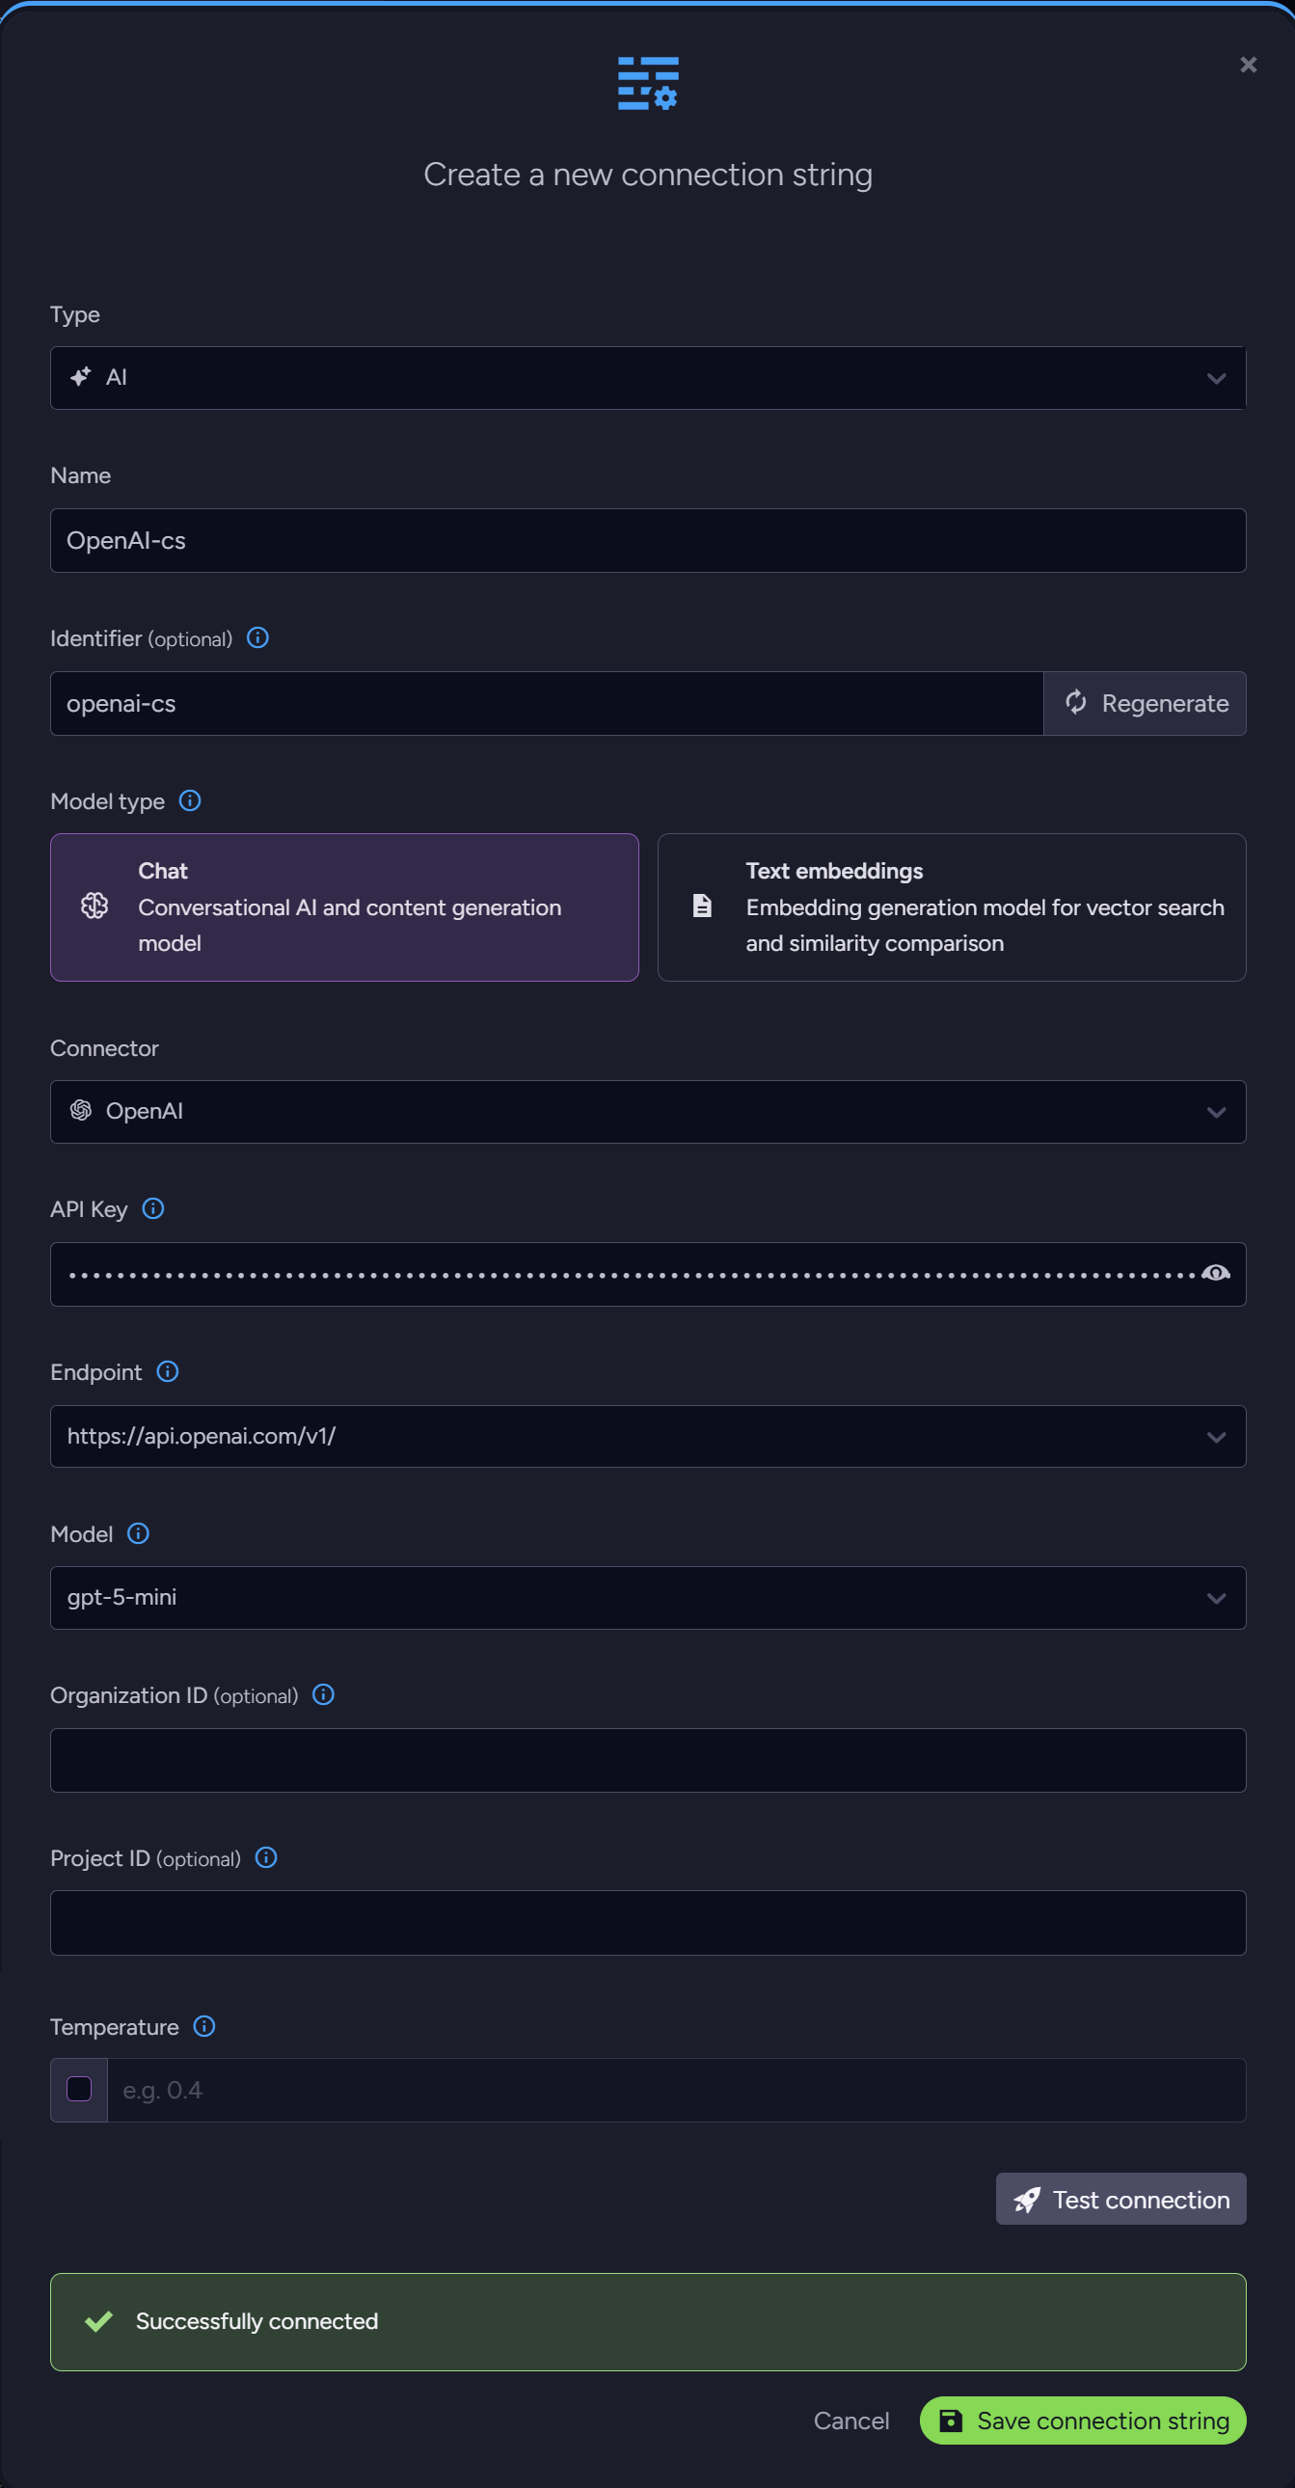Click the Organization ID info icon
Viewport: 1295px width, 2488px height.
[x=323, y=1695]
